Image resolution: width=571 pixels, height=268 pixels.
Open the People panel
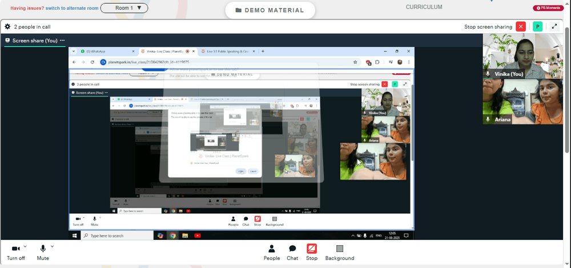coord(272,253)
